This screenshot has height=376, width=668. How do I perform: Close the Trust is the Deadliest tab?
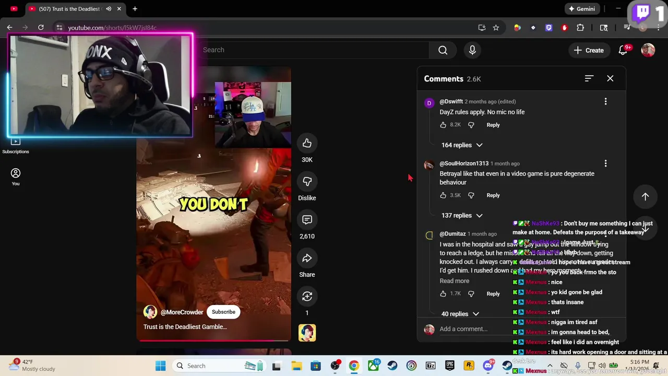tap(119, 9)
